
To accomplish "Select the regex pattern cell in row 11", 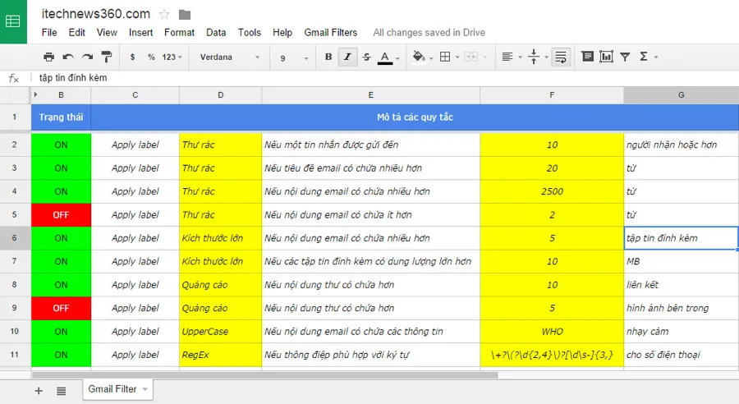I will (x=552, y=355).
